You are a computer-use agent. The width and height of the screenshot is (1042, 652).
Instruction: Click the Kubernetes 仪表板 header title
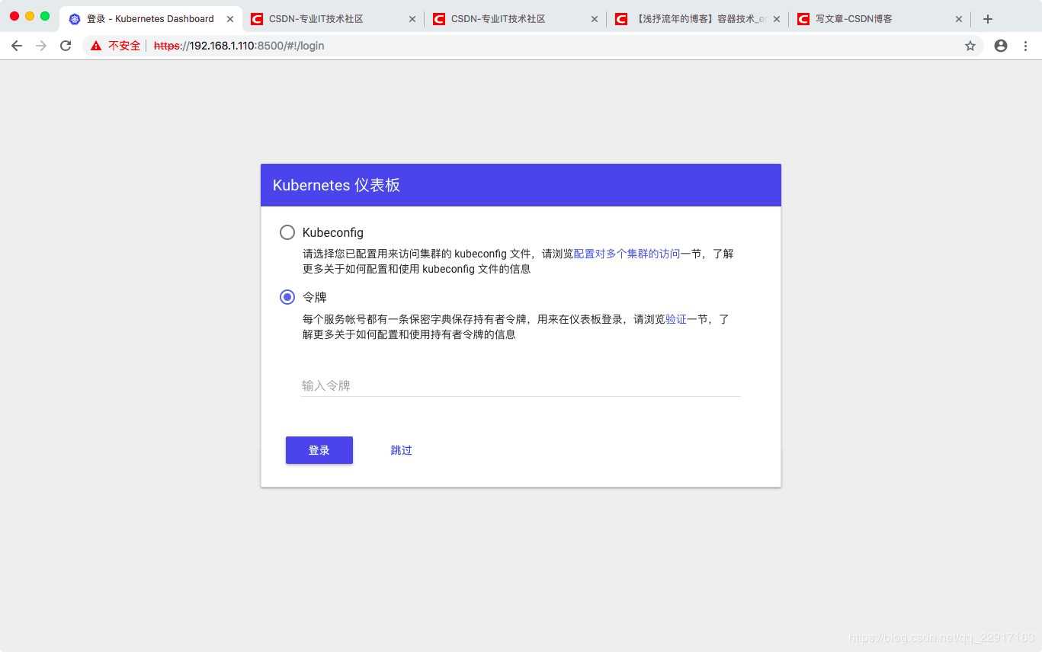coord(336,185)
